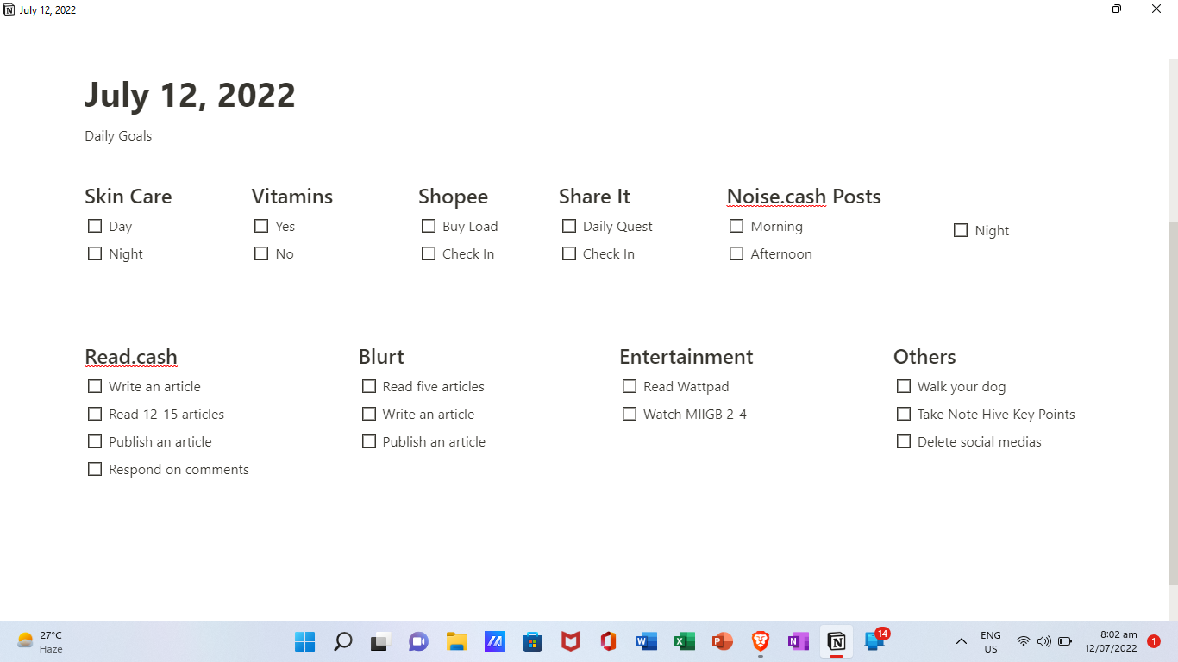The height and width of the screenshot is (662, 1178).
Task: Open PowerPoint from the taskbar
Action: coord(722,641)
